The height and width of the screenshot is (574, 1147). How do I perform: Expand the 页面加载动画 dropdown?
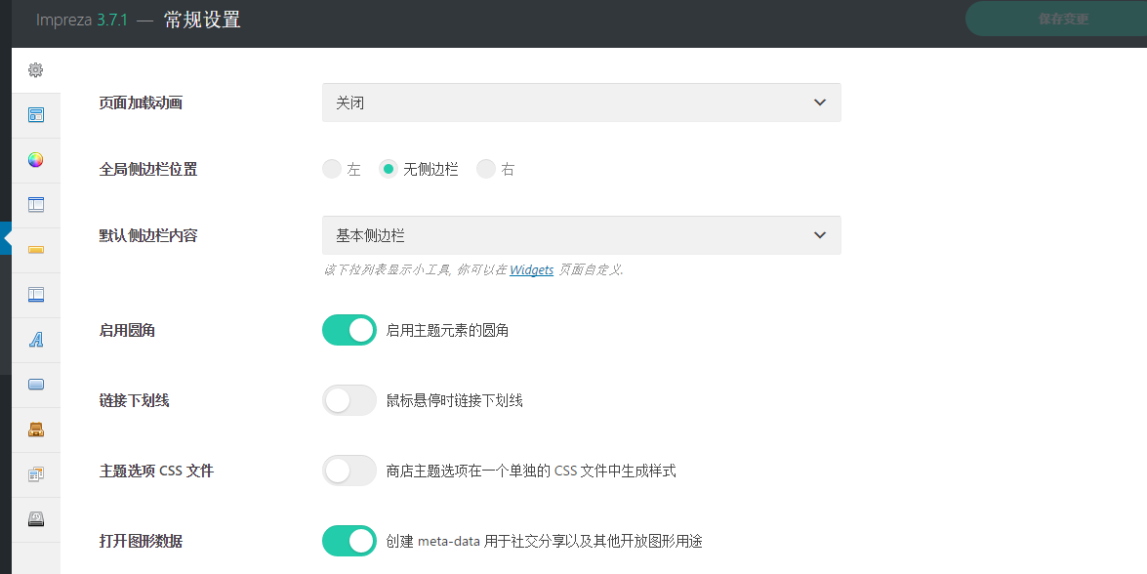[581, 102]
